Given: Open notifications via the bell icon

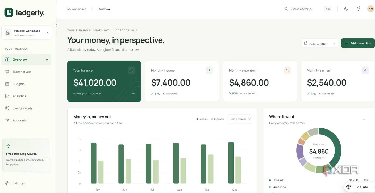Looking at the screenshot, I should point(358,9).
